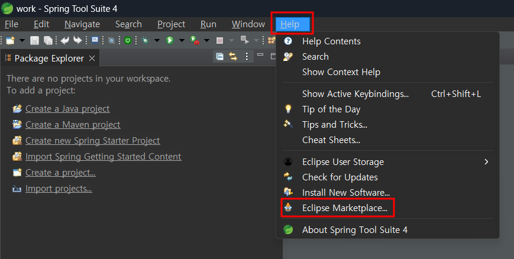Open the Edit menu
The width and height of the screenshot is (514, 259).
pos(41,24)
